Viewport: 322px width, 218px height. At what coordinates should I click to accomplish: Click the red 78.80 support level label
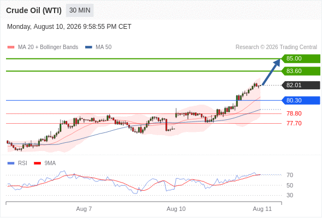294,113
